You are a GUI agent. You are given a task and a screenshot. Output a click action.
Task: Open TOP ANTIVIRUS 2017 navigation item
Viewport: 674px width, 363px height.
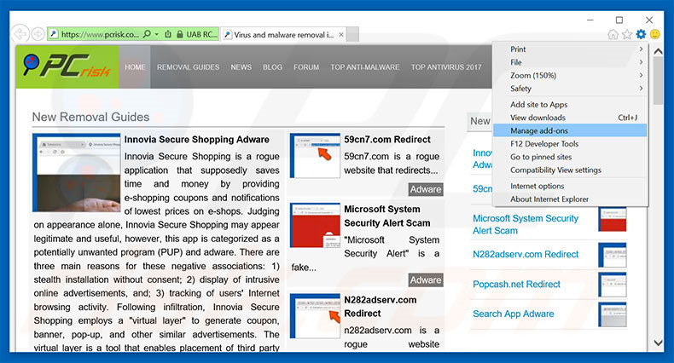coord(446,67)
